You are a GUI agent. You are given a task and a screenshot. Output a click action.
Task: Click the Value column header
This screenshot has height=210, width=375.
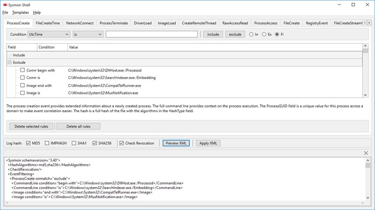(x=215, y=47)
